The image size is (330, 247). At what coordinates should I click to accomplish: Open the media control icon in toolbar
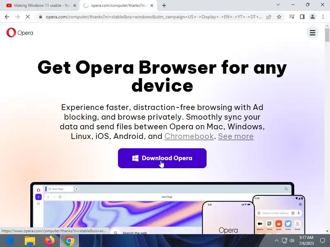(292, 17)
